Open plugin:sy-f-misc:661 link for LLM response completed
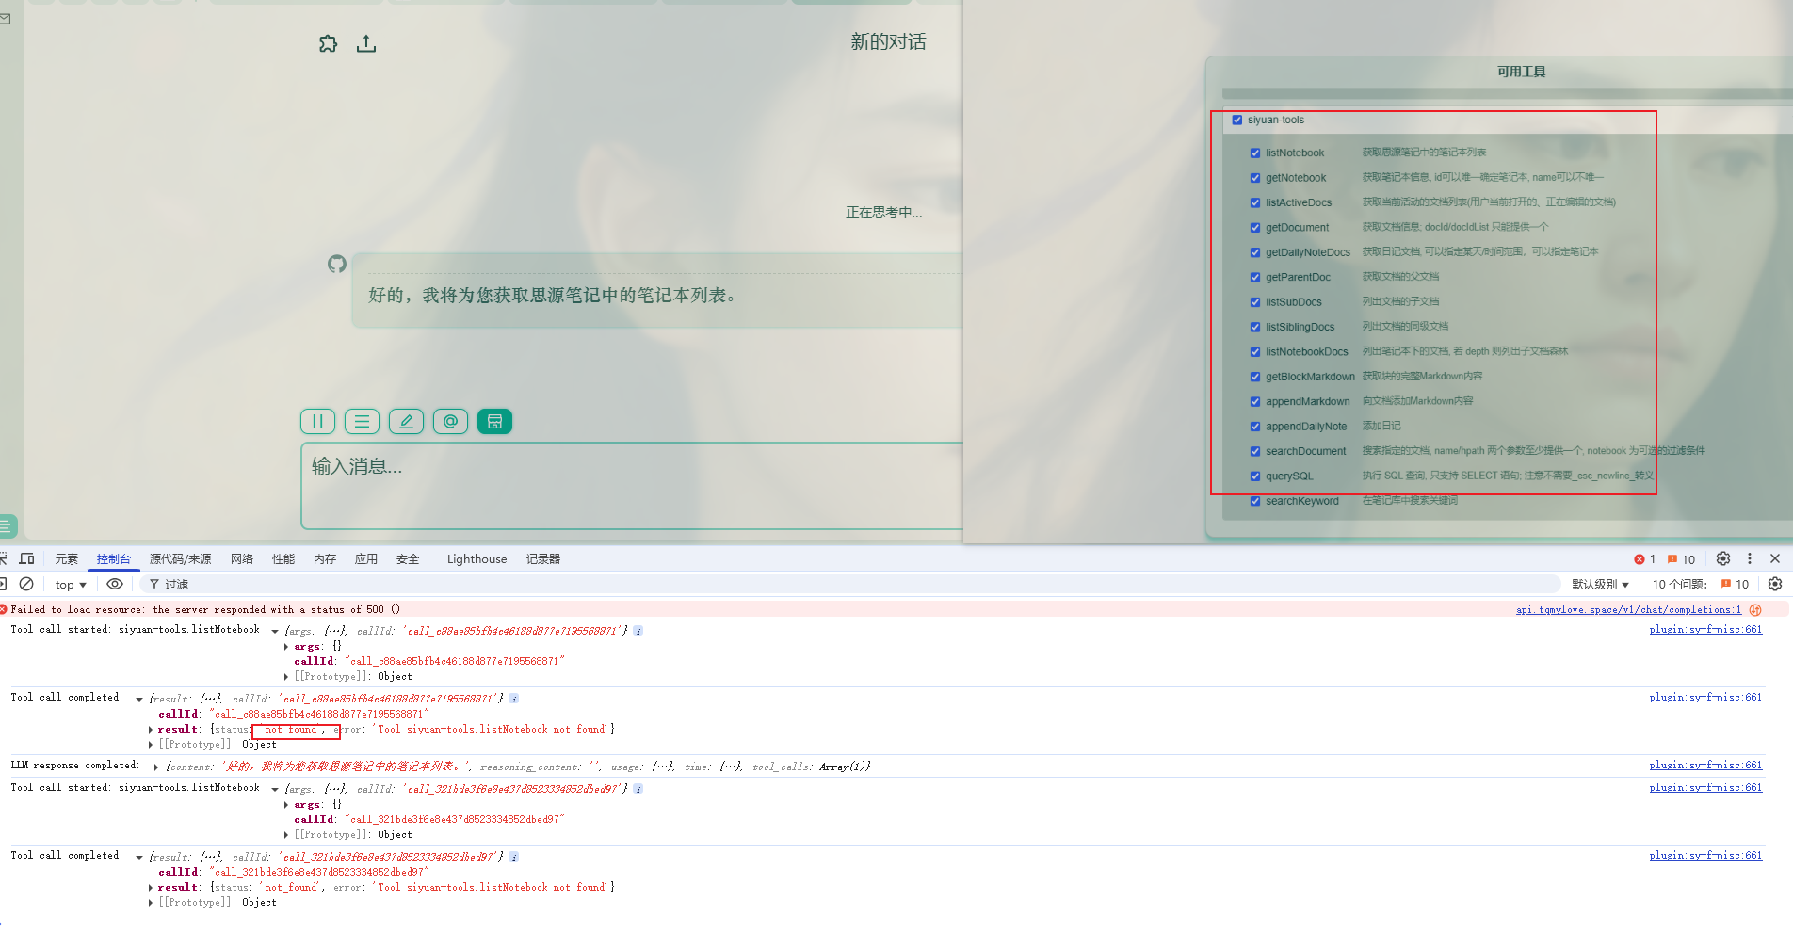Image resolution: width=1793 pixels, height=936 pixels. [x=1705, y=765]
